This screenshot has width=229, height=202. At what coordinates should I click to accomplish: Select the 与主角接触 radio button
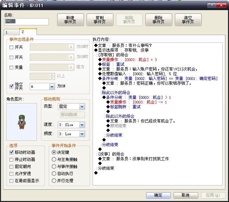[x=54, y=159]
